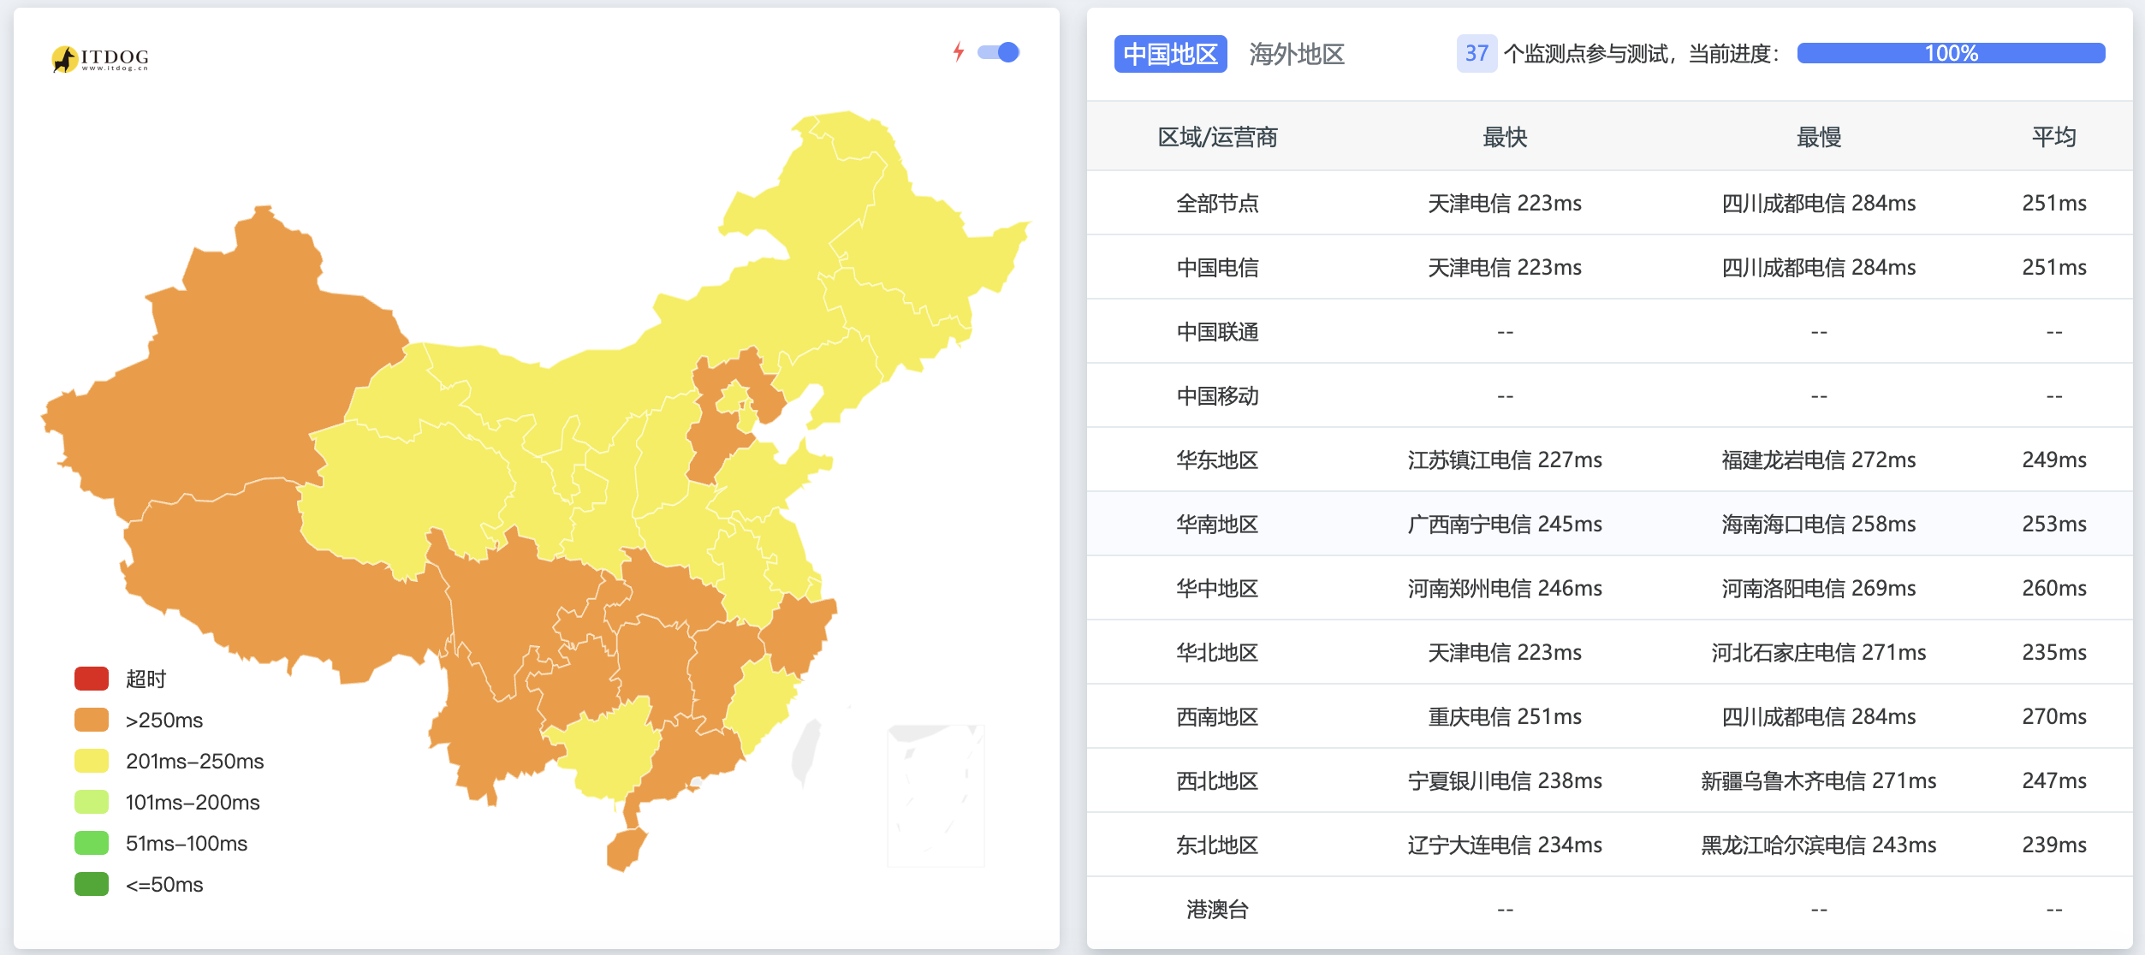Click the 东北地区 row label
The width and height of the screenshot is (2145, 955).
coord(1217,845)
